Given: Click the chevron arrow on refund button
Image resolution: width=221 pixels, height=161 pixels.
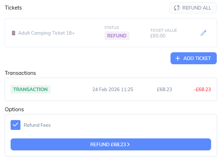Looking at the screenshot, I should click(128, 144).
